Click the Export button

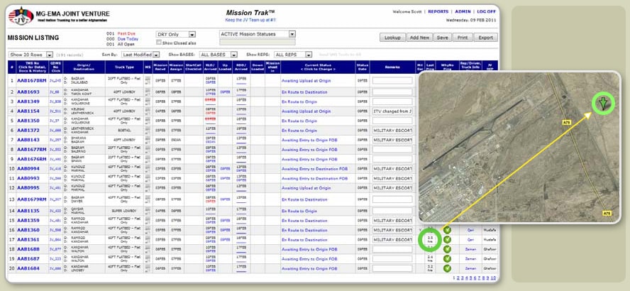click(486, 37)
